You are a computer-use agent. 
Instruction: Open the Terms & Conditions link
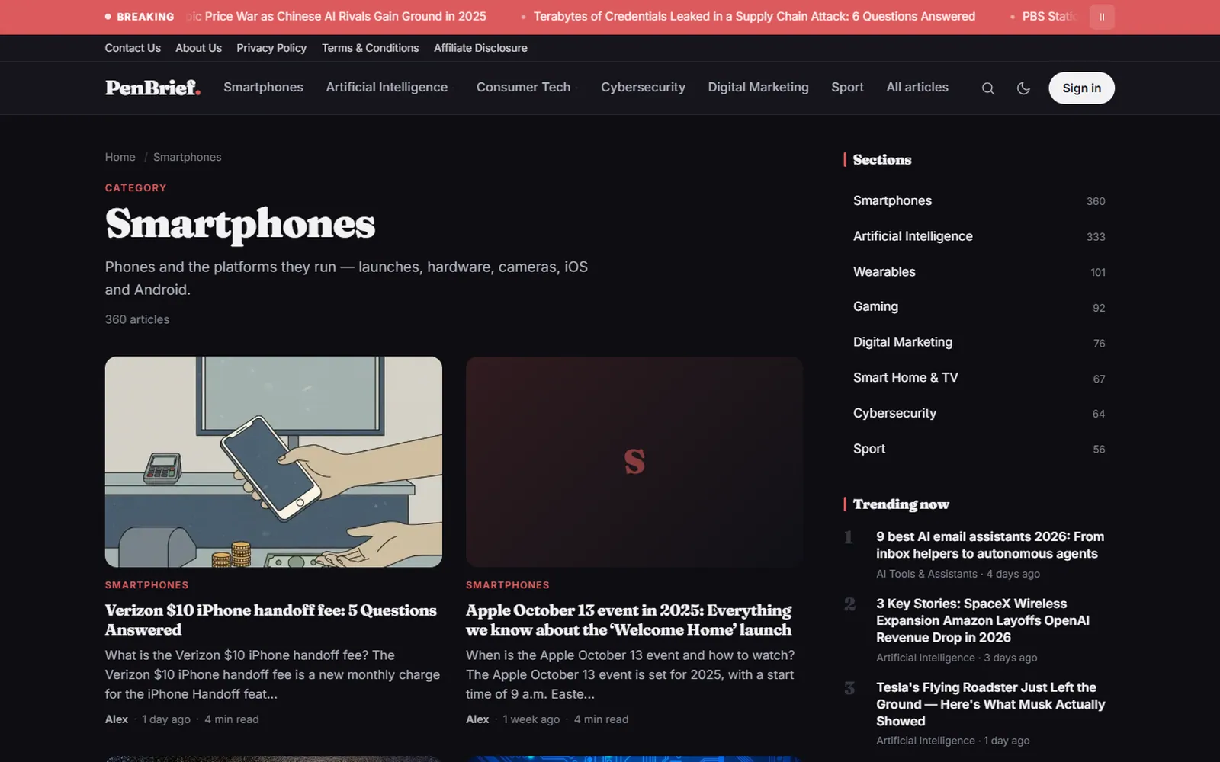[x=370, y=48]
